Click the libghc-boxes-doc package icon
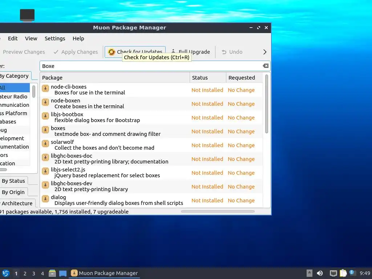Viewport: 372px width, 279px height. [x=45, y=157]
